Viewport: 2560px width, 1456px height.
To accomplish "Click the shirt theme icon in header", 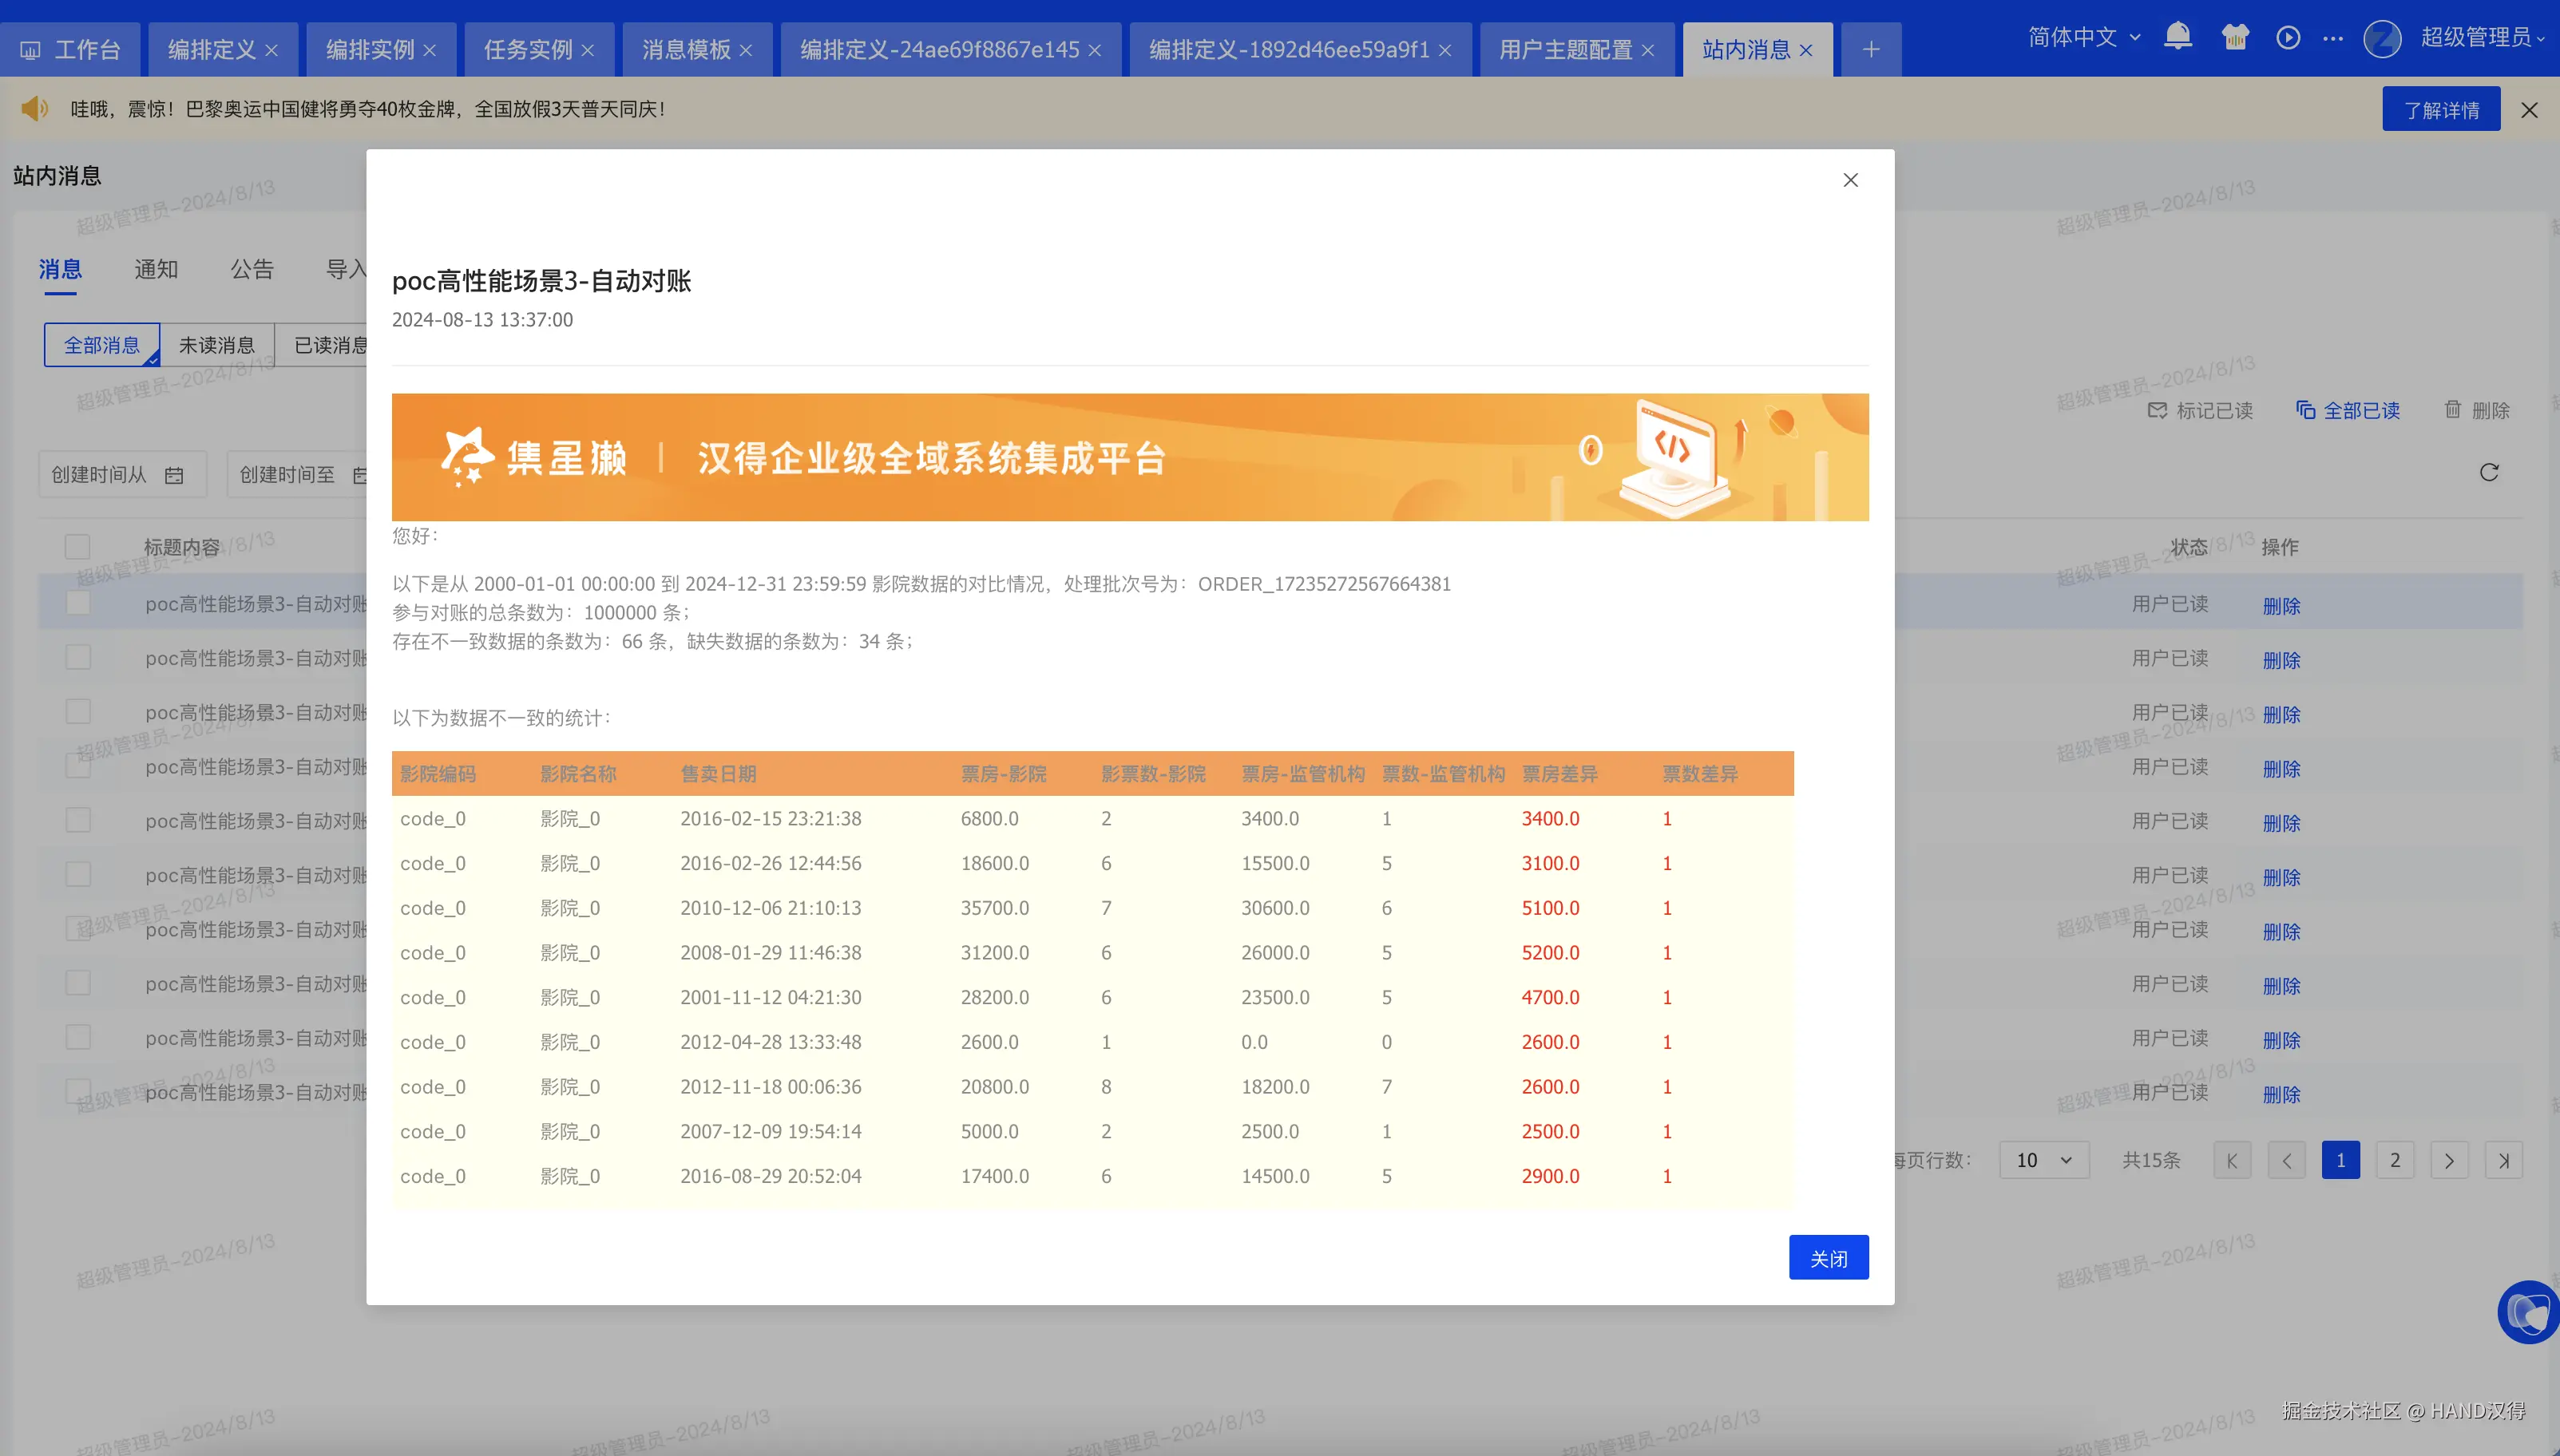I will tap(2234, 37).
